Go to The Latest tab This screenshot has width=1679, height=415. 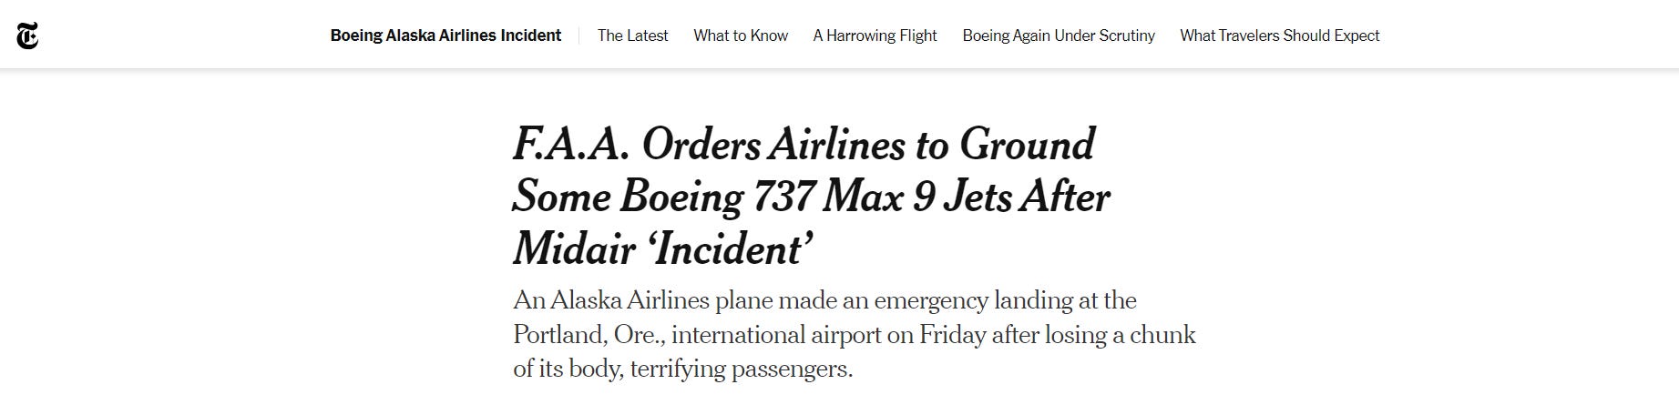[632, 35]
